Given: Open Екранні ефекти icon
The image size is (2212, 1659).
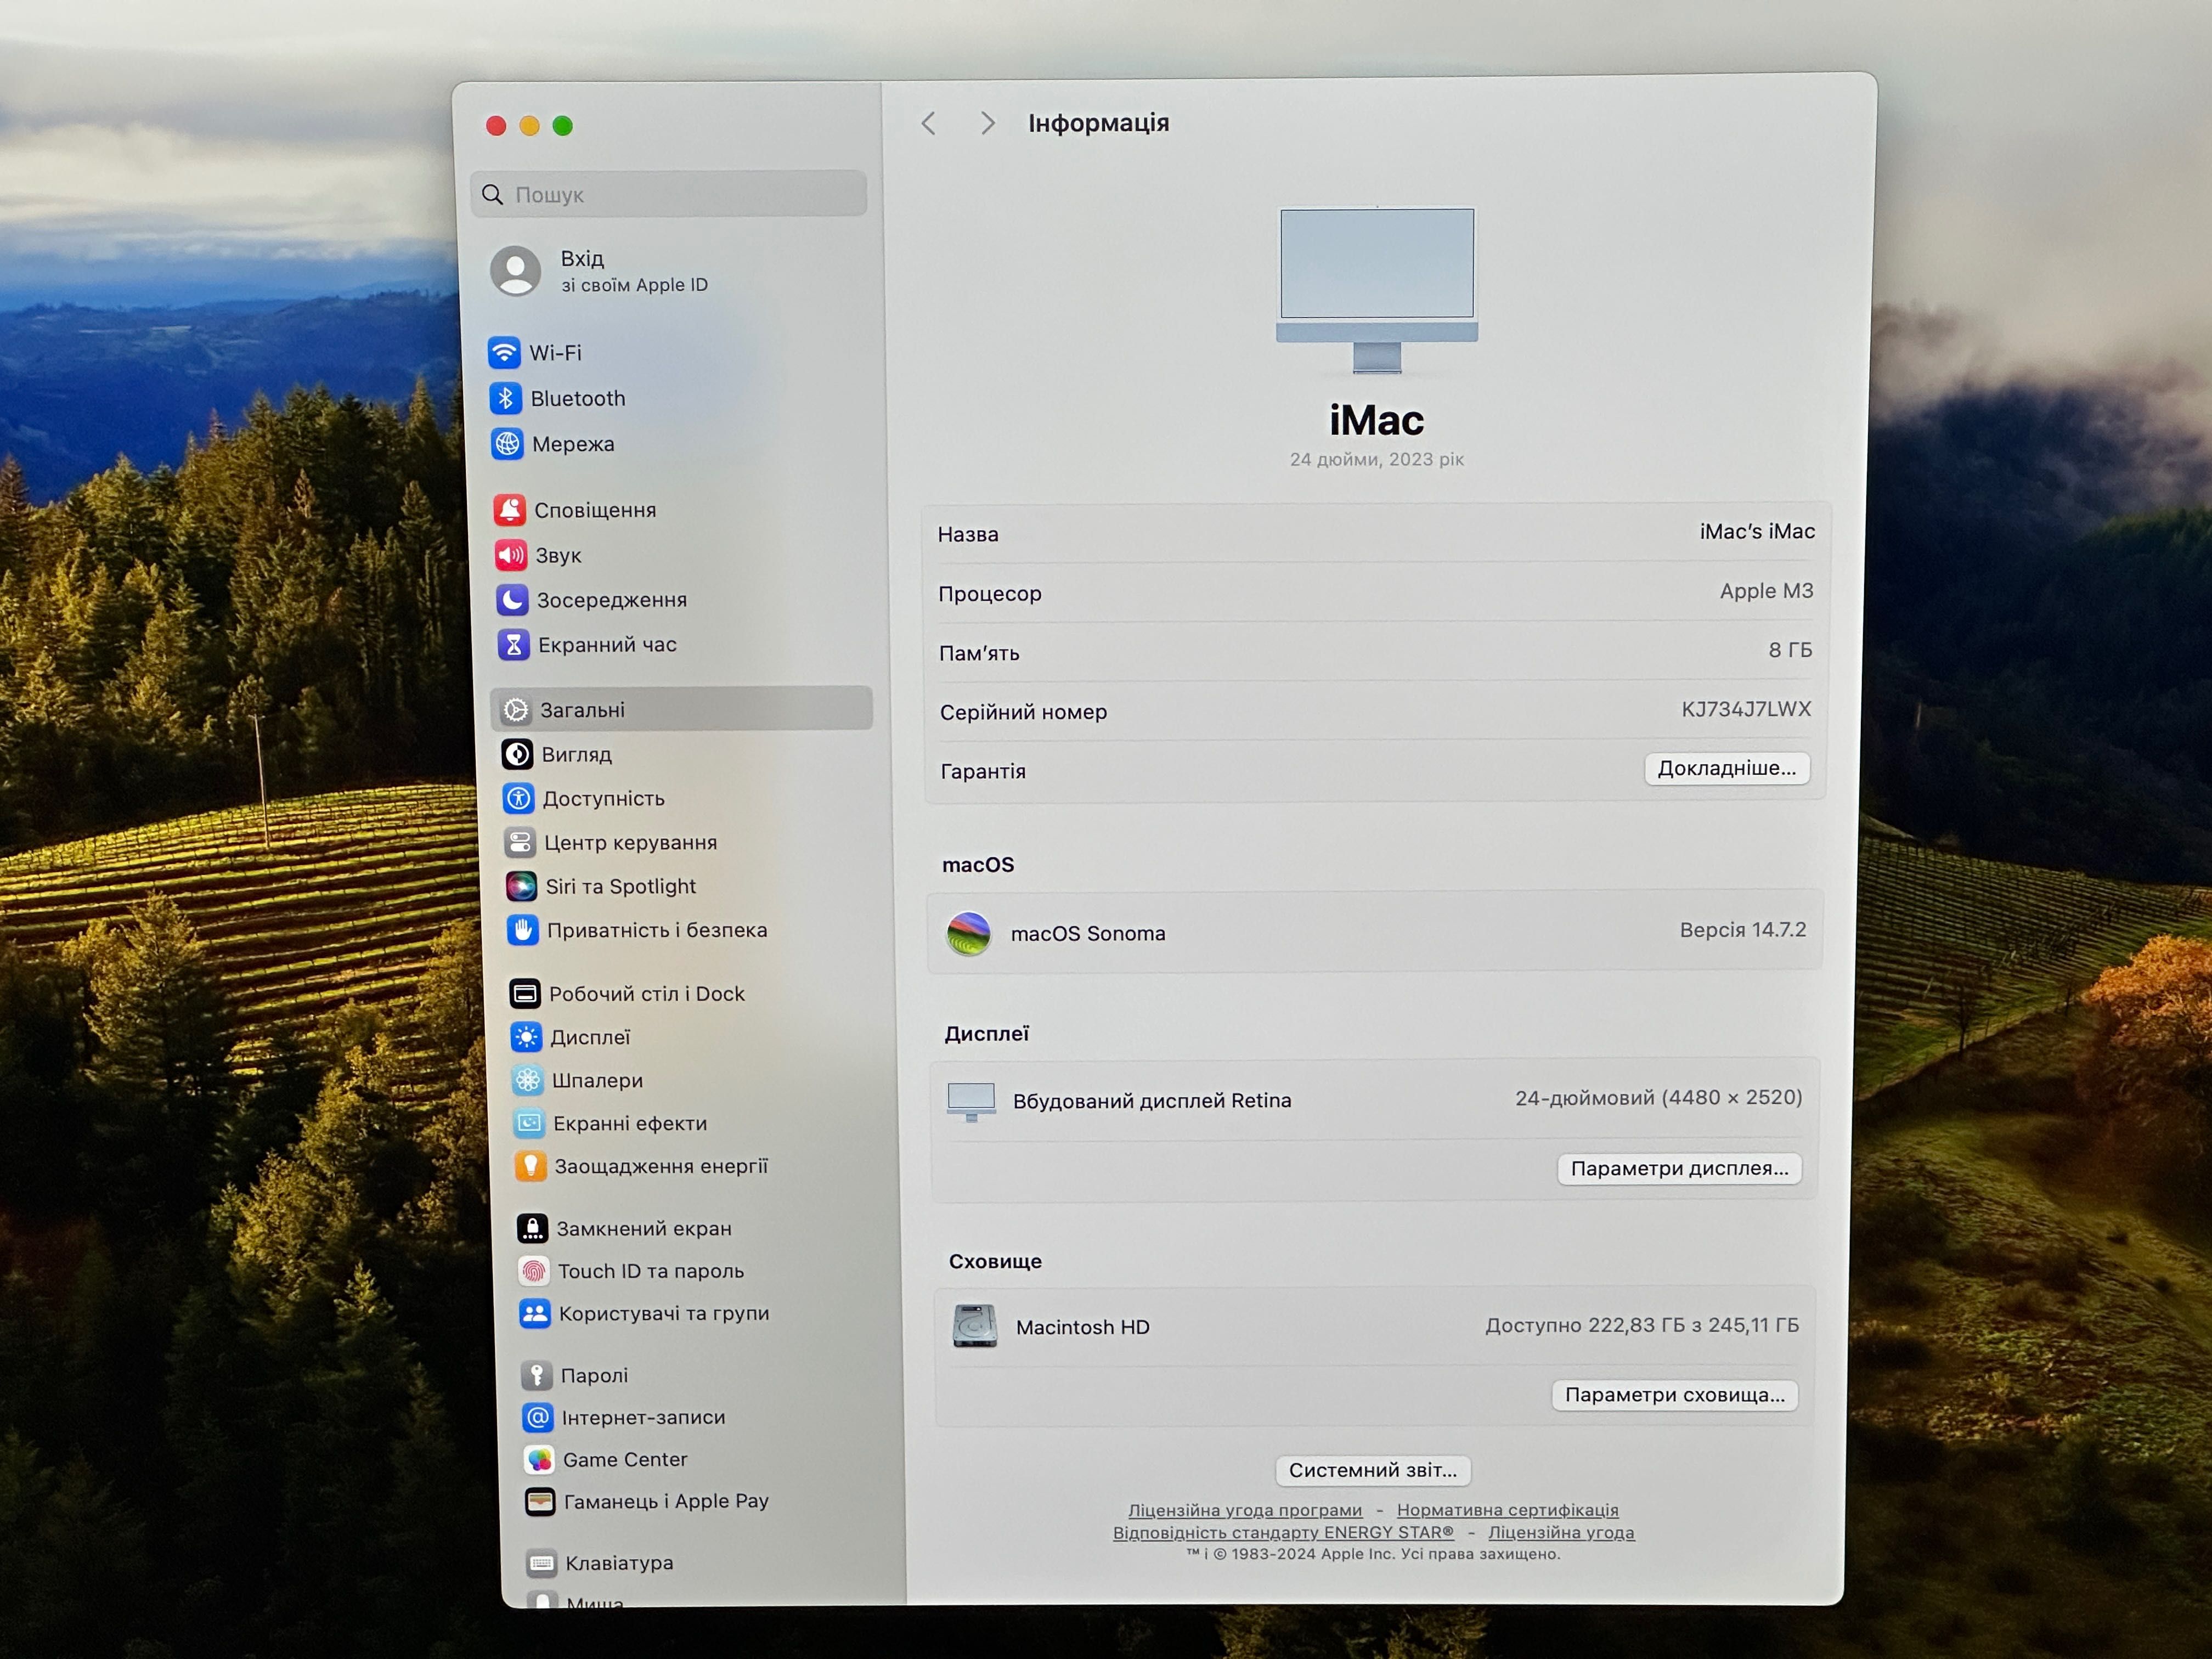Looking at the screenshot, I should pyautogui.click(x=529, y=1123).
